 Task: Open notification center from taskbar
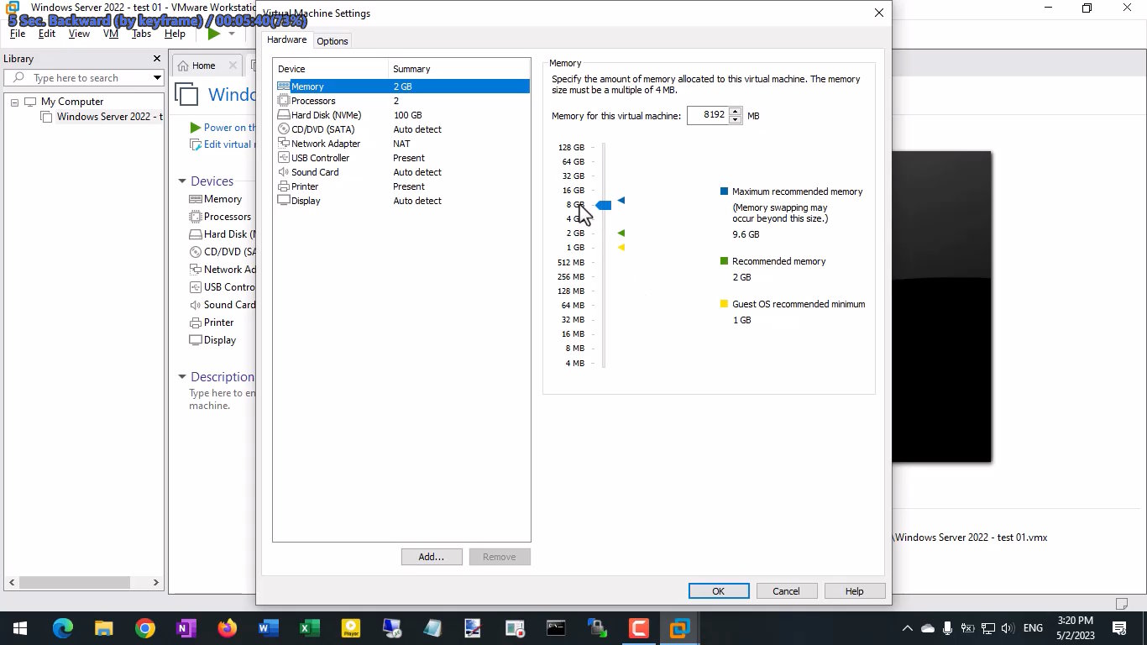1119,628
